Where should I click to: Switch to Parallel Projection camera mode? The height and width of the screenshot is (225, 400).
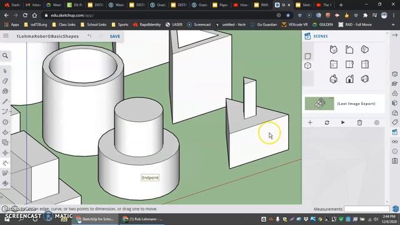pos(308,56)
